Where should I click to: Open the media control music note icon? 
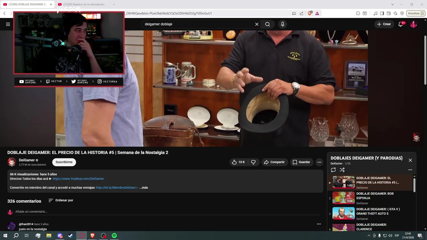tap(376, 13)
